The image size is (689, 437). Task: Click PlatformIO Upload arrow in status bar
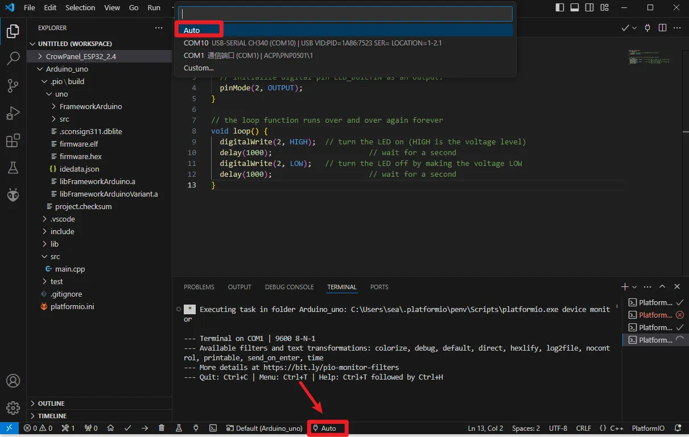click(x=145, y=428)
